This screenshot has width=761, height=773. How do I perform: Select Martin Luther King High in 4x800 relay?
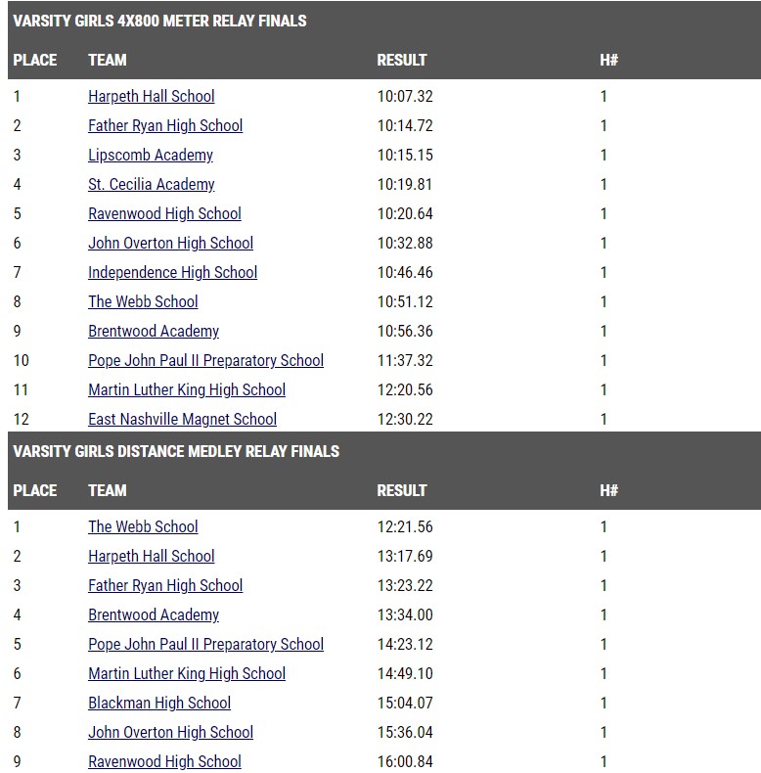pos(187,389)
